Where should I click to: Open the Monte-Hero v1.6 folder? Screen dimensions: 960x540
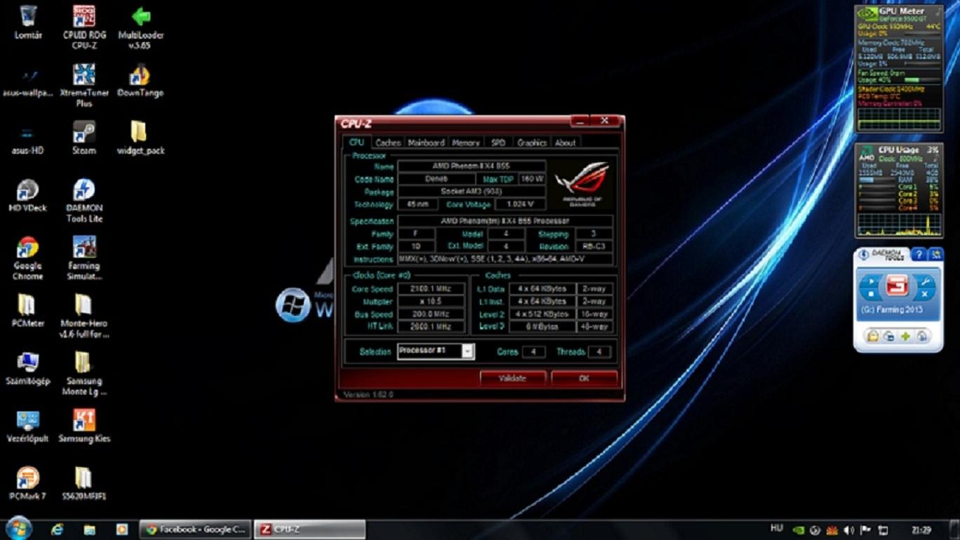click(x=84, y=316)
